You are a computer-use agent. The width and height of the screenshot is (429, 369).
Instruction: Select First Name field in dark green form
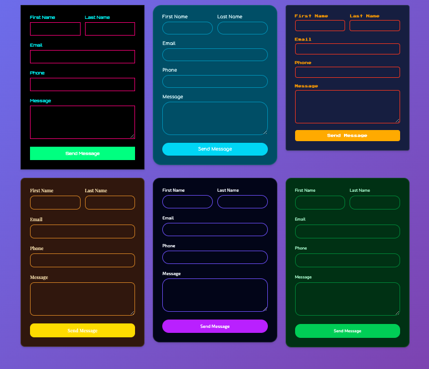(x=320, y=203)
